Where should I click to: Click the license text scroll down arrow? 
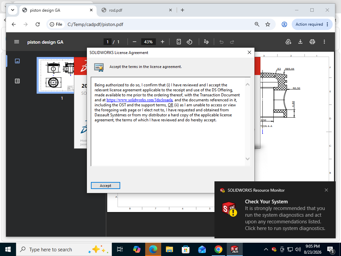[247, 159]
